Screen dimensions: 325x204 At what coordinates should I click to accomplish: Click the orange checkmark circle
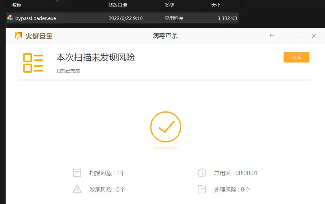[x=165, y=127]
